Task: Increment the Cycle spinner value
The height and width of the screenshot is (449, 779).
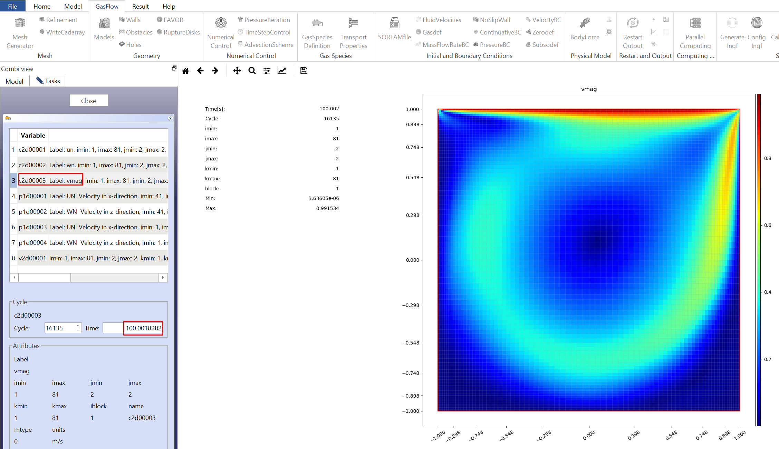Action: tap(78, 326)
